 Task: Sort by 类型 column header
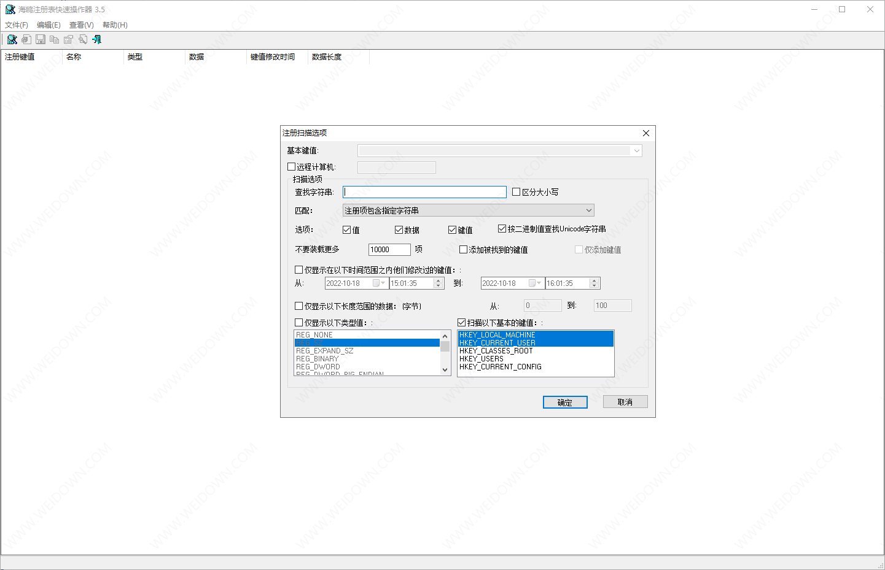click(154, 56)
